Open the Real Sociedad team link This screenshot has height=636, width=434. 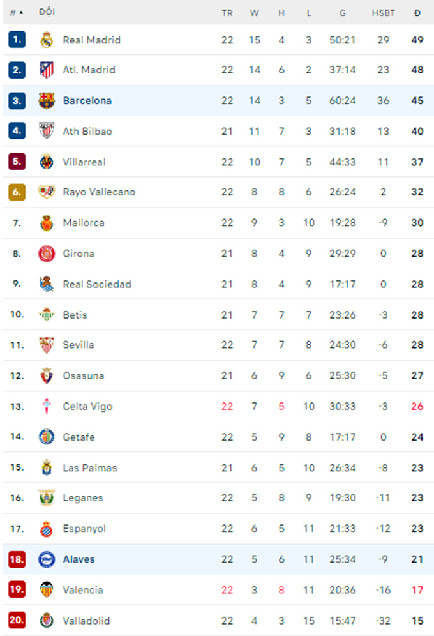[x=97, y=284]
